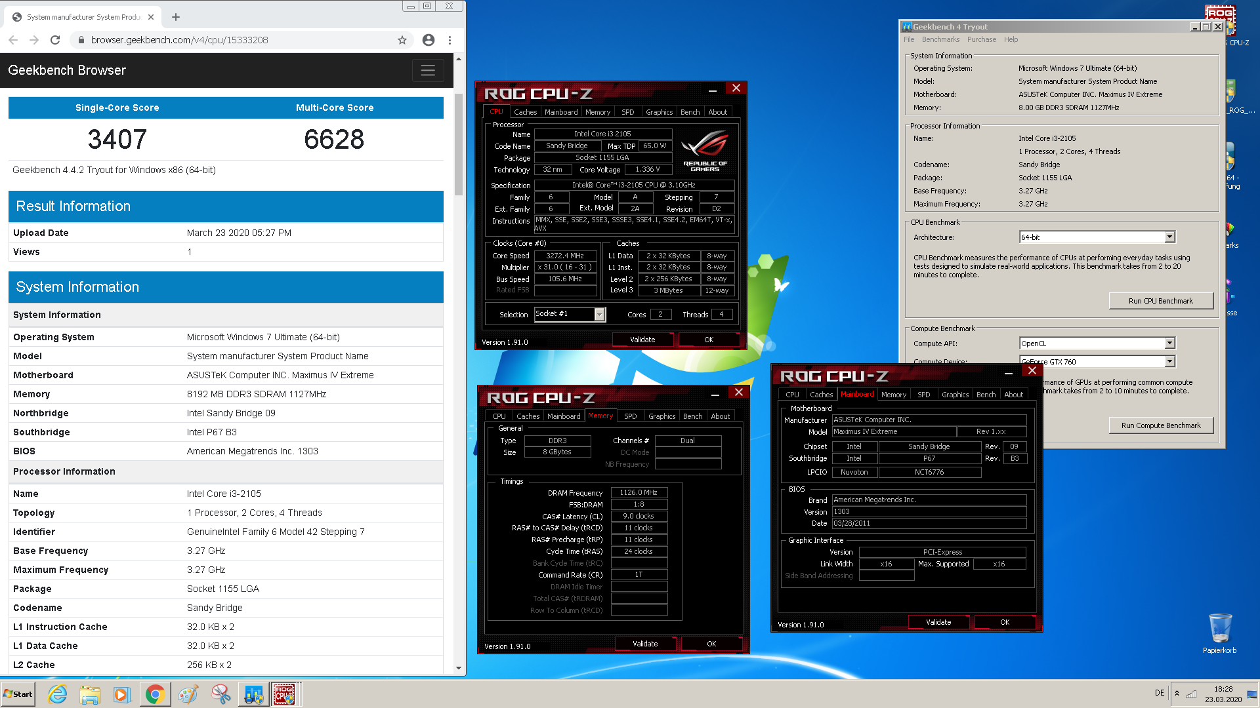
Task: Click scroll down arrow in browser
Action: 459,668
